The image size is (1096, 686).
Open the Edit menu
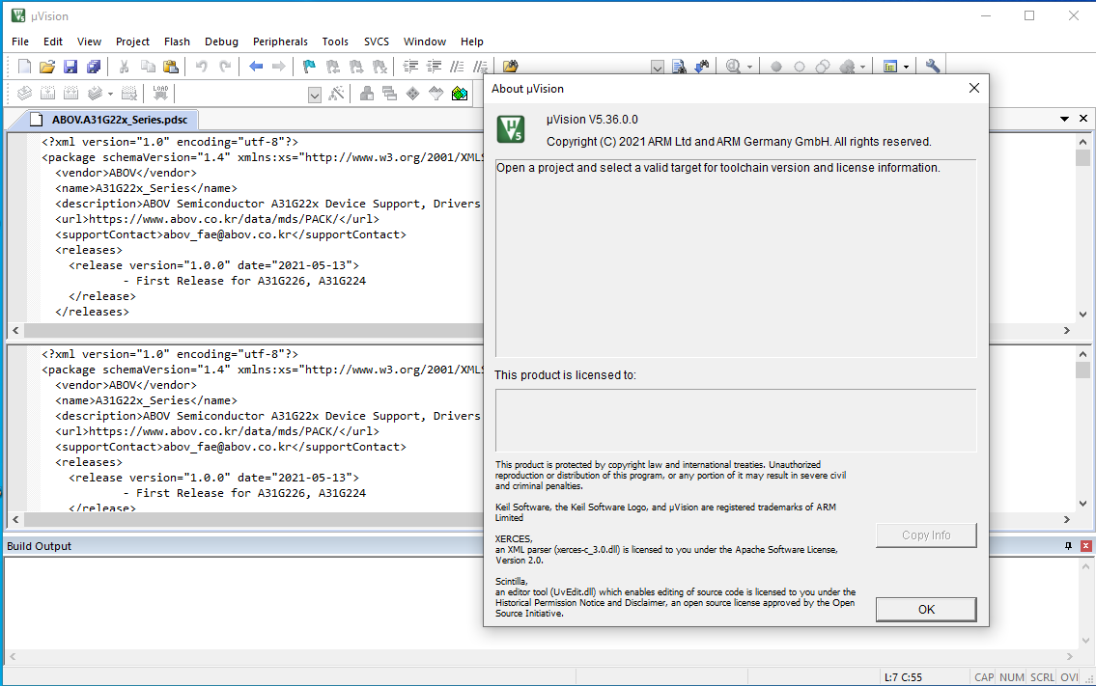point(53,41)
